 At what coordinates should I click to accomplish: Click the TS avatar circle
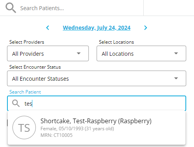tap(24, 128)
